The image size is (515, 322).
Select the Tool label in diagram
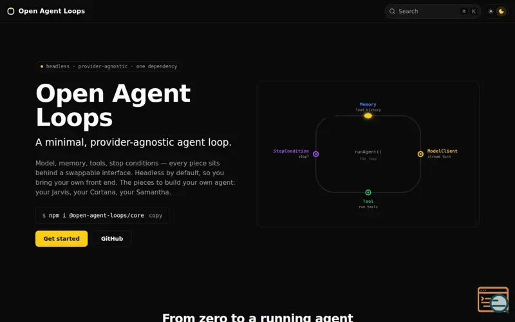(x=368, y=202)
